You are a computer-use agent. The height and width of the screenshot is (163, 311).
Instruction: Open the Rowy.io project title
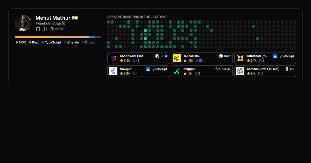pyautogui.click(x=126, y=69)
